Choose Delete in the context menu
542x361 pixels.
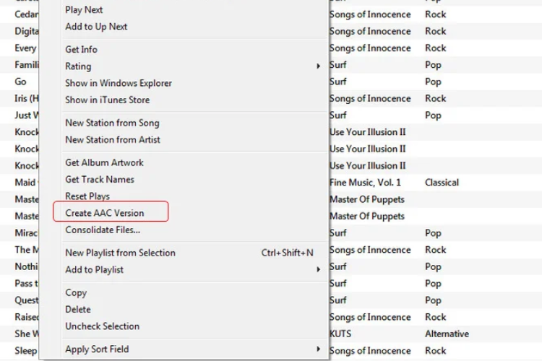point(78,309)
